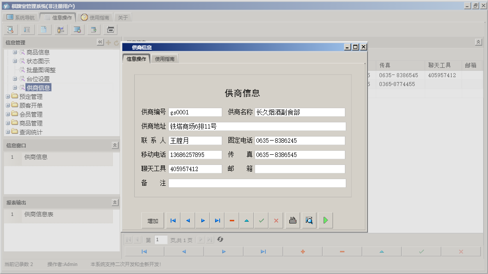Open the printer icon in the 供商信息 dialog
The width and height of the screenshot is (488, 274).
pyautogui.click(x=292, y=220)
